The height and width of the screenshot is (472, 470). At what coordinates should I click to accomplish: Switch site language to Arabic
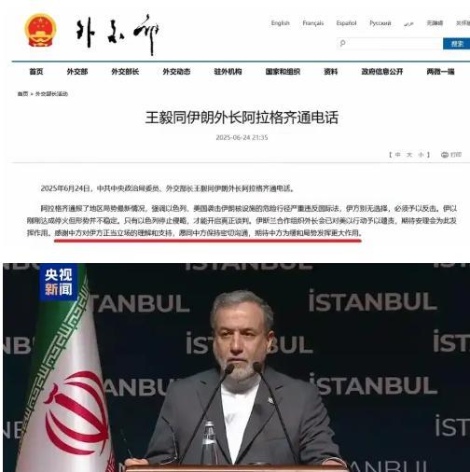coord(408,23)
